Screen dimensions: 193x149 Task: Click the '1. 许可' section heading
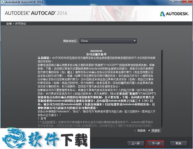click(42, 119)
